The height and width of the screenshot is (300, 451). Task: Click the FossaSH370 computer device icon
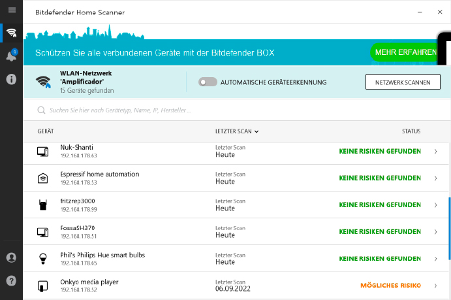43,232
